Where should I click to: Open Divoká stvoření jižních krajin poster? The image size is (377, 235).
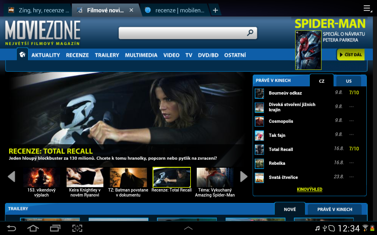(x=259, y=107)
